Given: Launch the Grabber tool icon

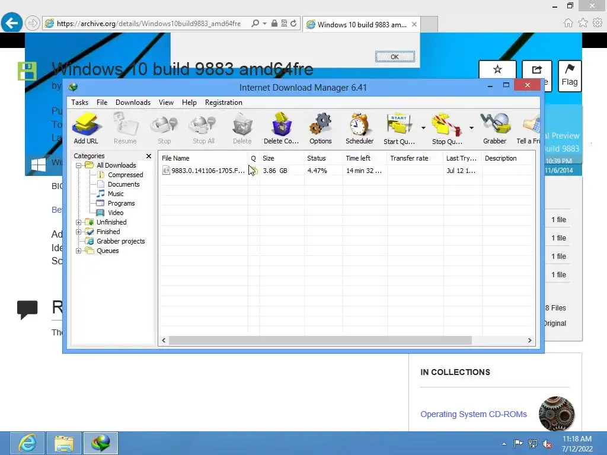Looking at the screenshot, I should (495, 129).
